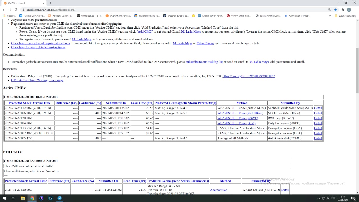Open Windows Start menu
Screen dimensions: 359x202
4,198
